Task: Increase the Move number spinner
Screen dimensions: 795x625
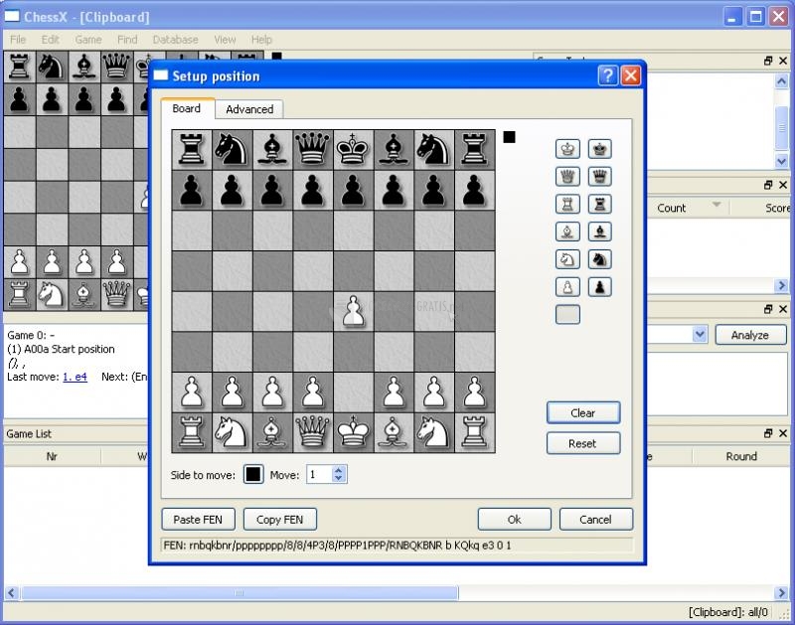Action: (x=339, y=470)
